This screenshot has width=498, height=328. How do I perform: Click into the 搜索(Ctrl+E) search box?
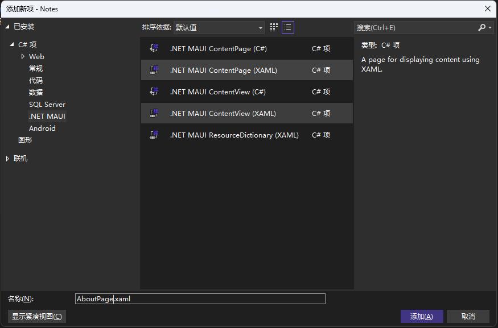tap(415, 28)
